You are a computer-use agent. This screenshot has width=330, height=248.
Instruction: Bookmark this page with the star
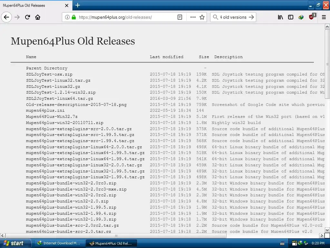[x=202, y=17]
